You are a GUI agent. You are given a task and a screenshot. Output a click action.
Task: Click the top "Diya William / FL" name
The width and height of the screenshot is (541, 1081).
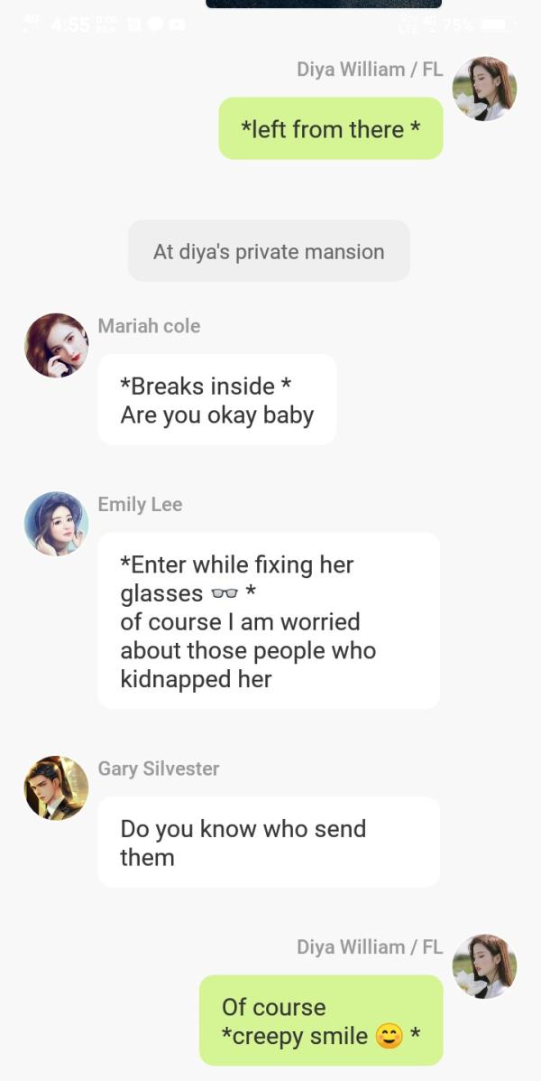[370, 70]
